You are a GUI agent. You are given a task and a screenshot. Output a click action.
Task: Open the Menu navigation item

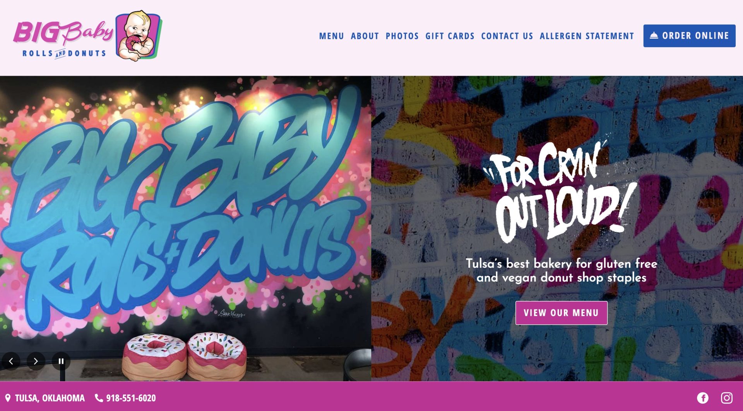332,36
